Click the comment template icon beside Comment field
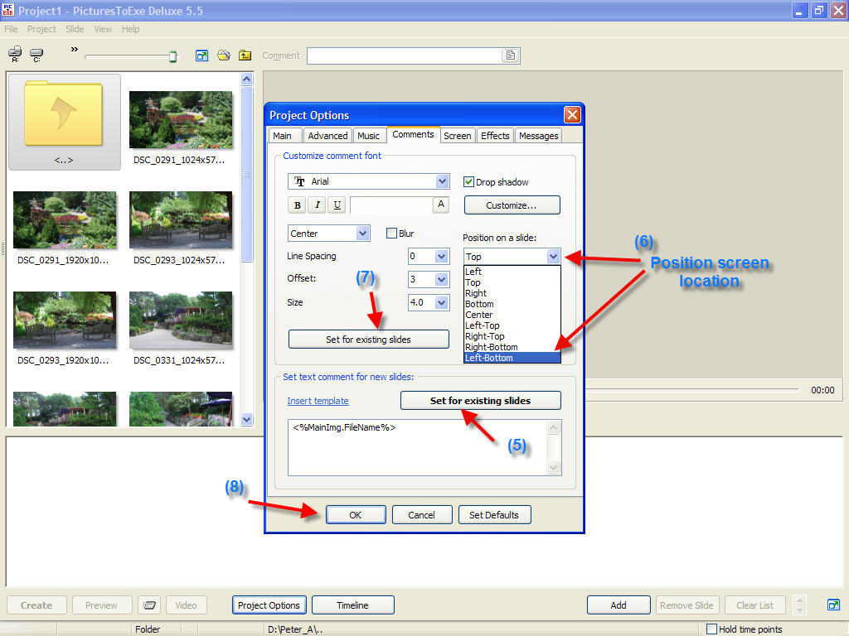The height and width of the screenshot is (636, 849). pos(512,55)
